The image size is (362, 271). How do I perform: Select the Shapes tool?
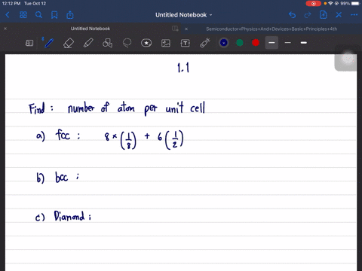click(x=107, y=43)
